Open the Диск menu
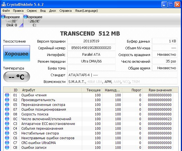 [x=53, y=11]
